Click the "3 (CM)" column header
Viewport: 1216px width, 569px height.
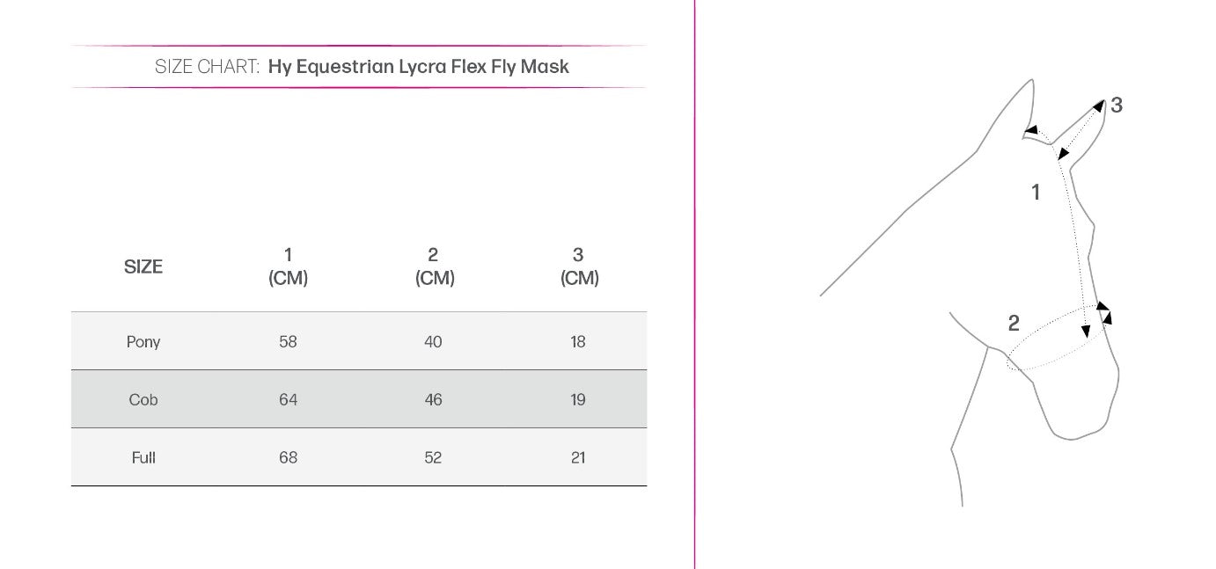pyautogui.click(x=578, y=266)
